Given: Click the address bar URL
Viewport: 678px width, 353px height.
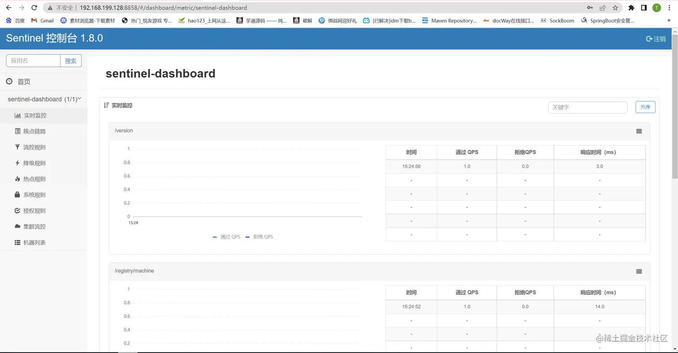Looking at the screenshot, I should tap(163, 8).
